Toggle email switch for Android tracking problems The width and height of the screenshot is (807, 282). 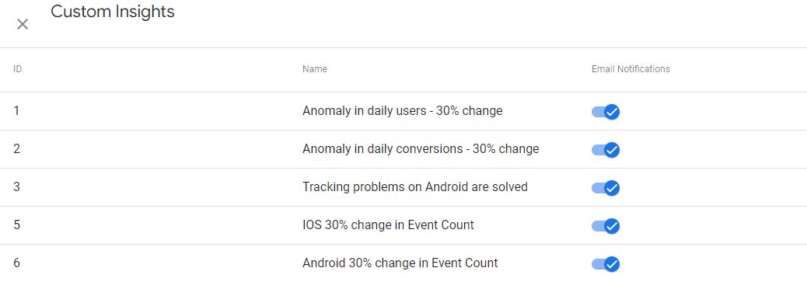pos(605,188)
